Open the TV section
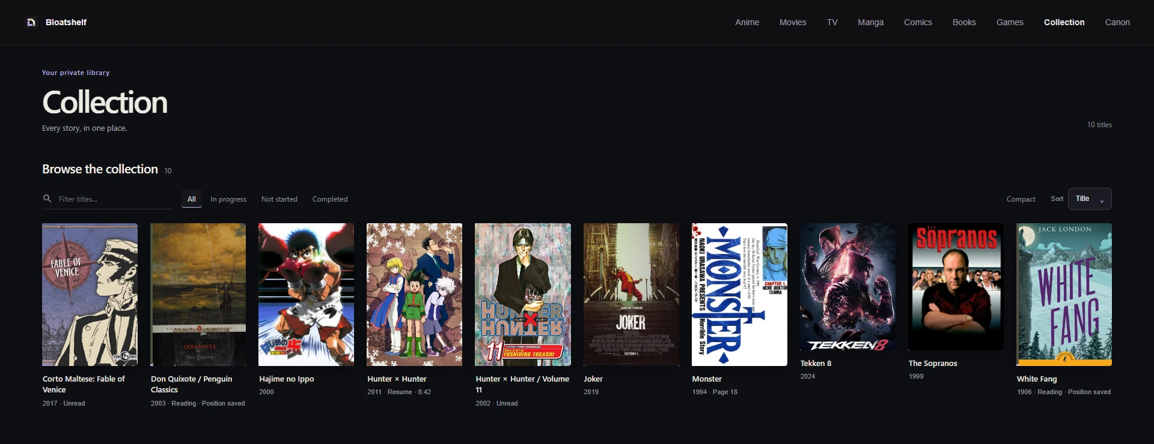 point(832,22)
